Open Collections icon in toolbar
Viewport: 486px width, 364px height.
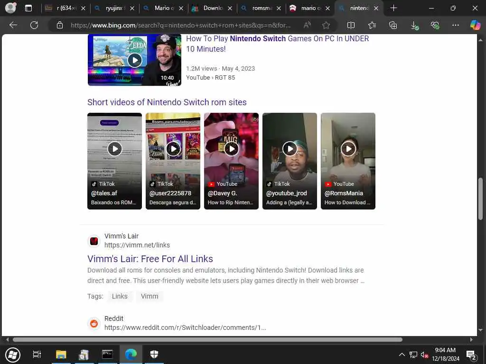point(393,25)
